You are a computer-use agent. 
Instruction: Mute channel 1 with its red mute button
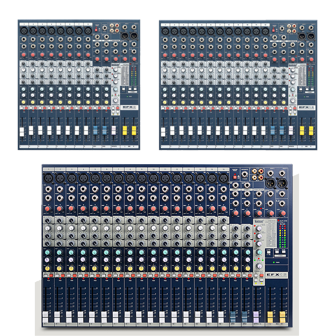(51, 275)
